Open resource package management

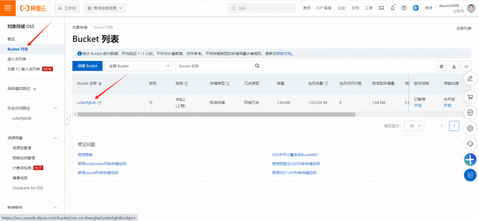[22, 148]
